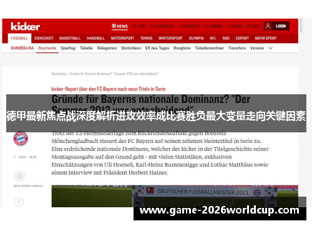Viewport: 312px width, 226px height.
Task: Open the stadium article image
Action: 175,196
